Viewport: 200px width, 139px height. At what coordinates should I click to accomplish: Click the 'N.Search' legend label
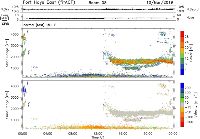[x=193, y=9]
